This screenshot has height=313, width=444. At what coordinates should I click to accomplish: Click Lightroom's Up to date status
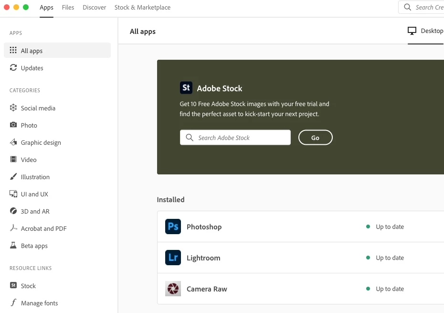[390, 258]
